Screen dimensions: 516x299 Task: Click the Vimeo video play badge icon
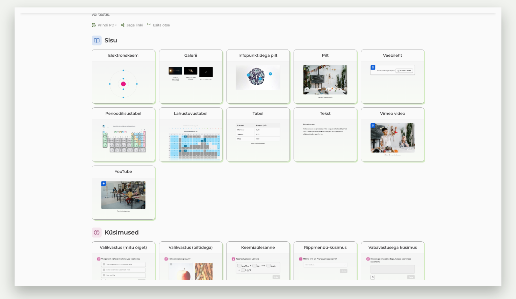[x=373, y=126]
